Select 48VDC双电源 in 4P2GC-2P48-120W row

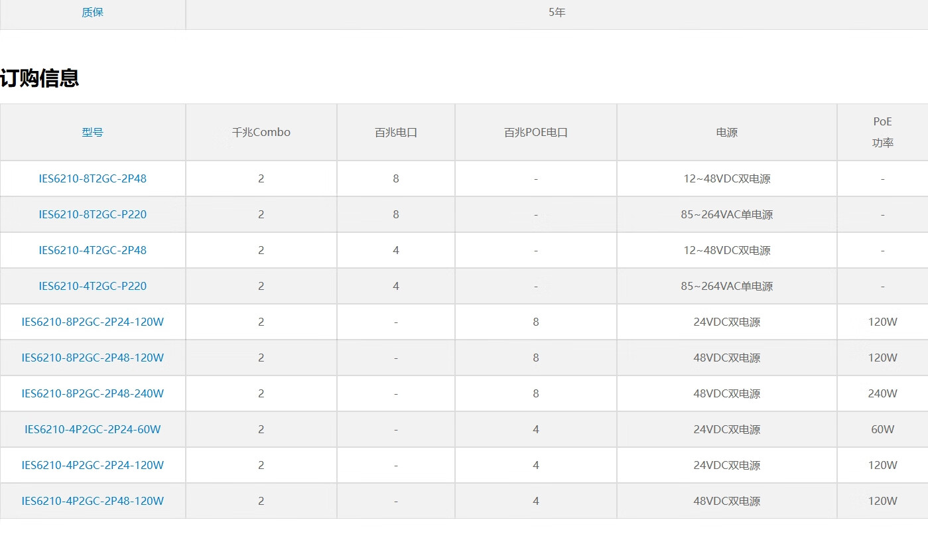click(727, 501)
